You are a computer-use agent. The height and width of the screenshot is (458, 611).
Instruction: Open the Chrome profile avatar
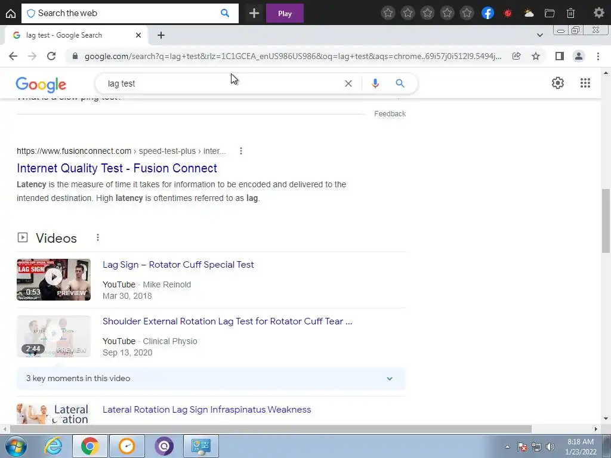point(579,56)
